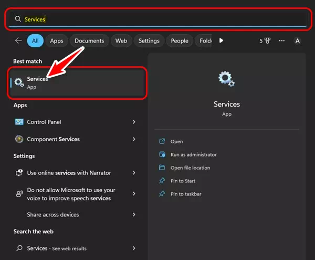Image resolution: width=315 pixels, height=260 pixels.
Task: Open Services web results entry
Action: pyautogui.click(x=75, y=248)
